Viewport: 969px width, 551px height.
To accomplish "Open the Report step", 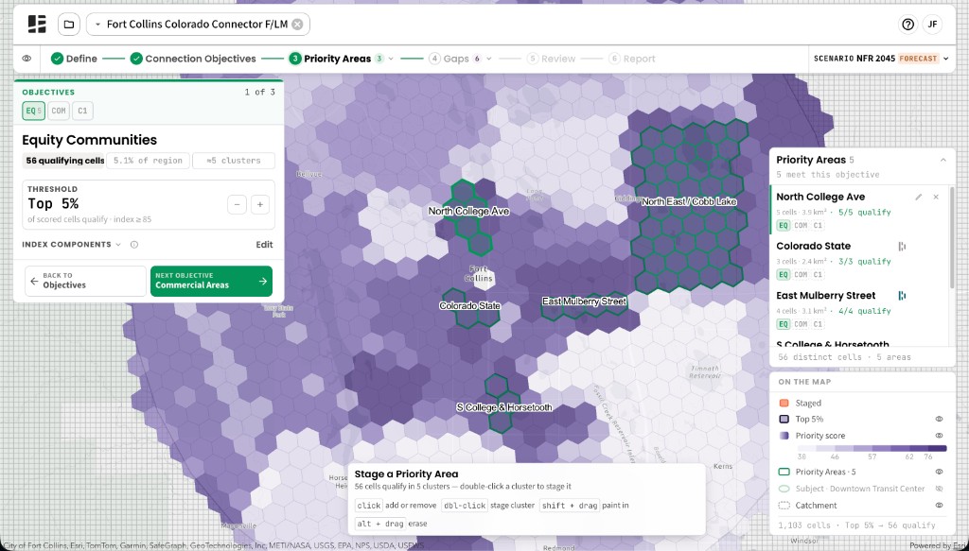I will coord(631,59).
